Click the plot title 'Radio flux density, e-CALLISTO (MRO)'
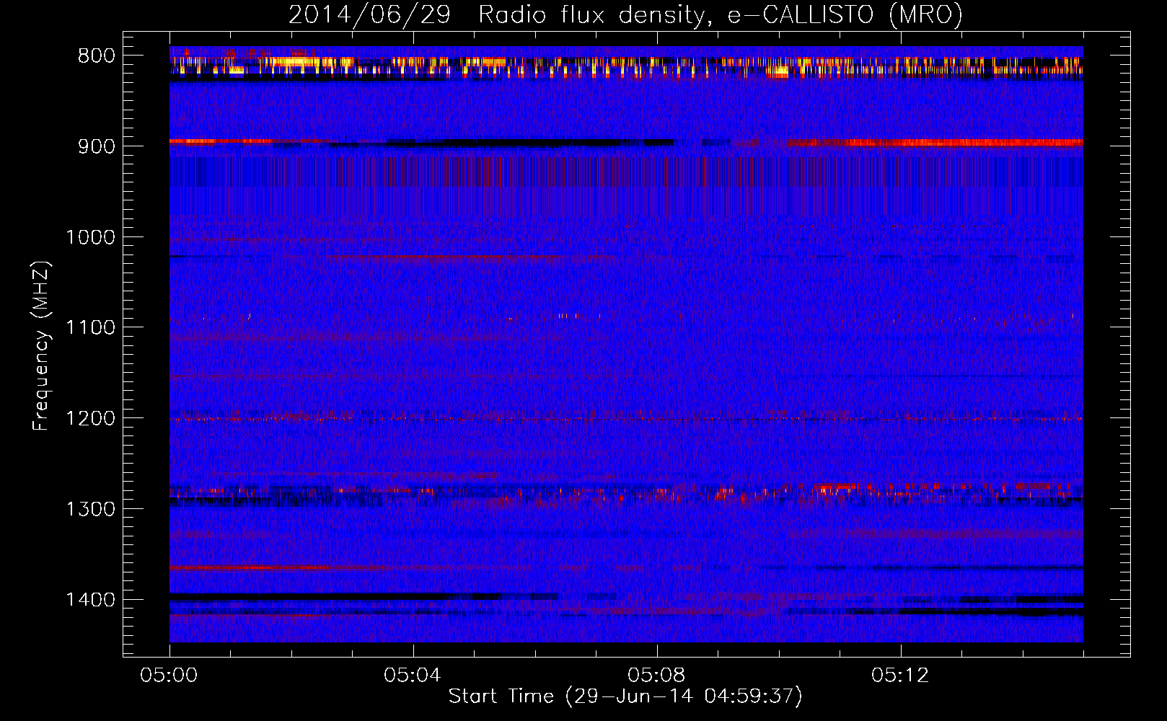This screenshot has width=1167, height=721. pyautogui.click(x=721, y=14)
